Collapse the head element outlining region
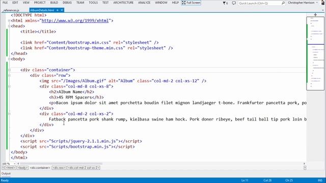The height and width of the screenshot is (183, 326). pyautogui.click(x=9, y=26)
